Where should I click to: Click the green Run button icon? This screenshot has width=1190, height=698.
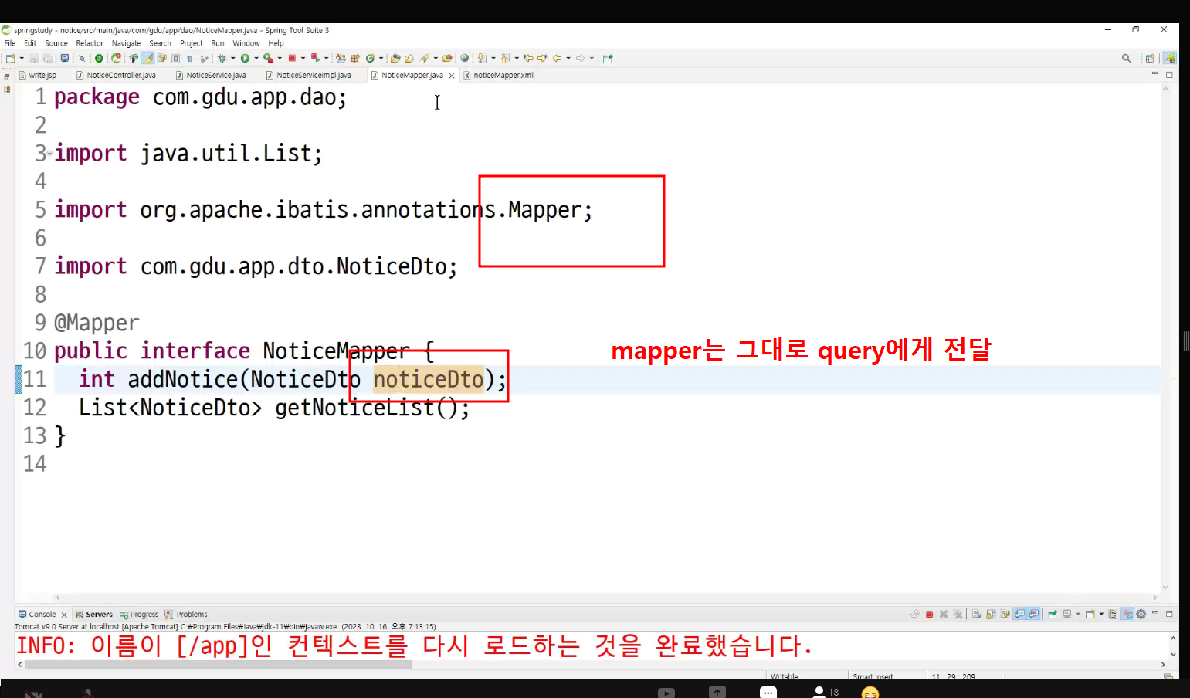[245, 58]
